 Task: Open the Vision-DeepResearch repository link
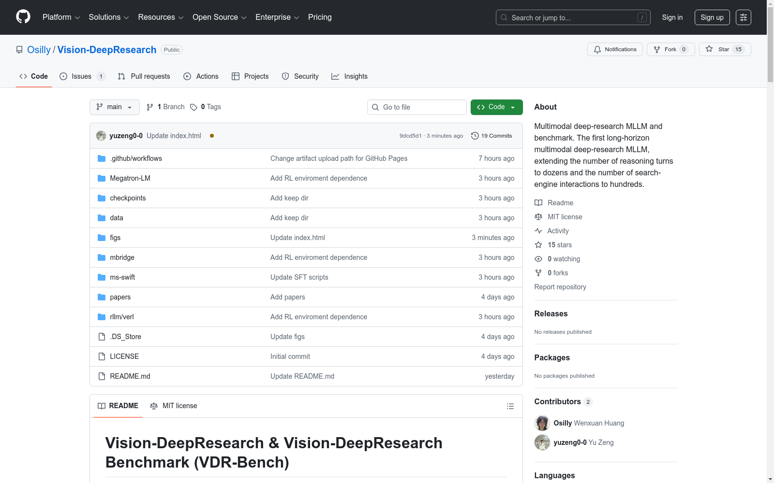coord(107,50)
